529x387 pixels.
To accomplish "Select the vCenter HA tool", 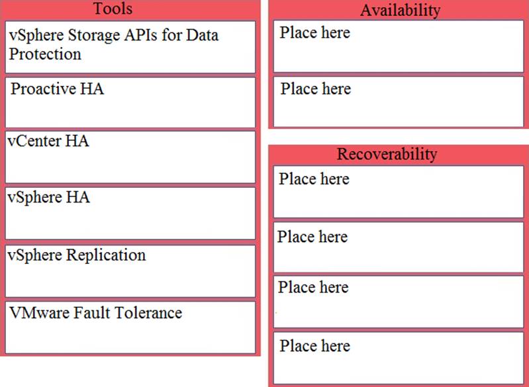I will (130, 157).
